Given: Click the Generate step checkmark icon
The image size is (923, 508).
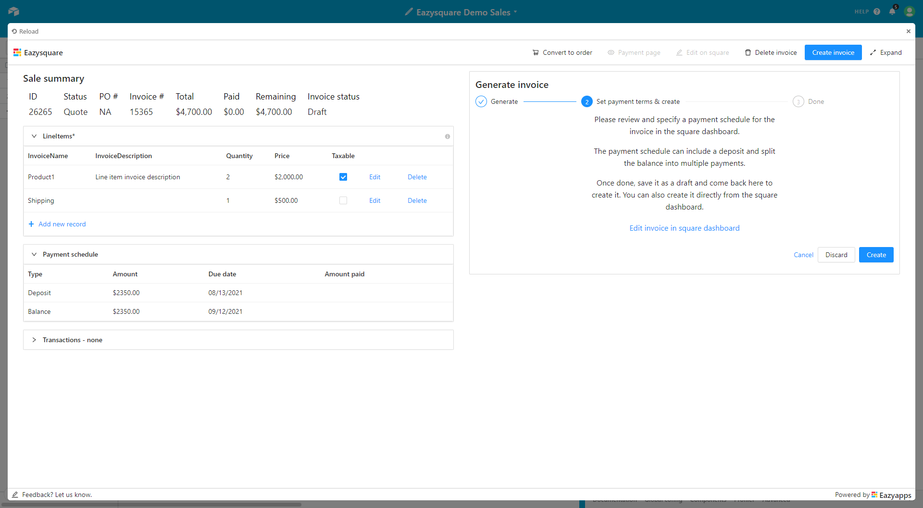Looking at the screenshot, I should (x=481, y=101).
